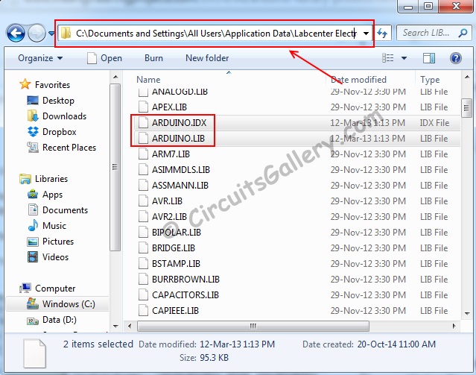Image resolution: width=476 pixels, height=375 pixels.
Task: Select the ARDUINO.LIB file
Action: 178,139
